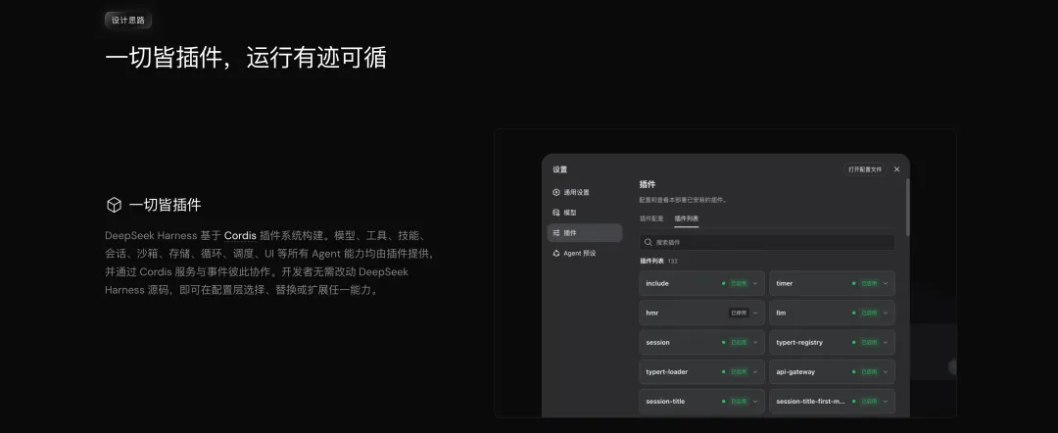Click the settings dialog vertical scrollbar

[907, 207]
